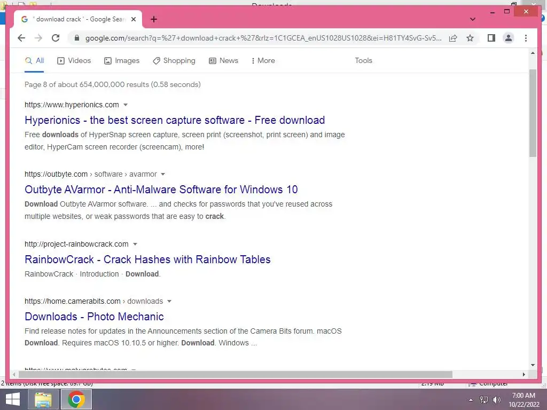Switch to Images results
Viewport: 547px width, 410px height.
coord(122,61)
